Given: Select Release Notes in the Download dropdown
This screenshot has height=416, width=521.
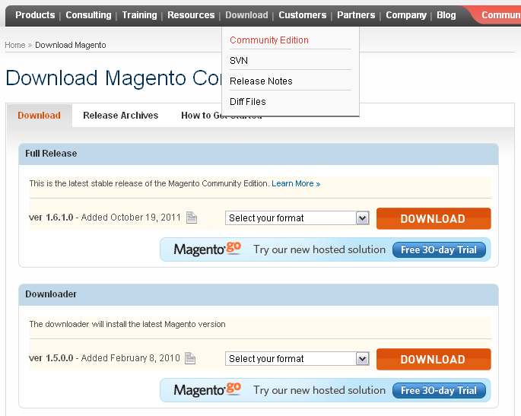Looking at the screenshot, I should pyautogui.click(x=261, y=81).
